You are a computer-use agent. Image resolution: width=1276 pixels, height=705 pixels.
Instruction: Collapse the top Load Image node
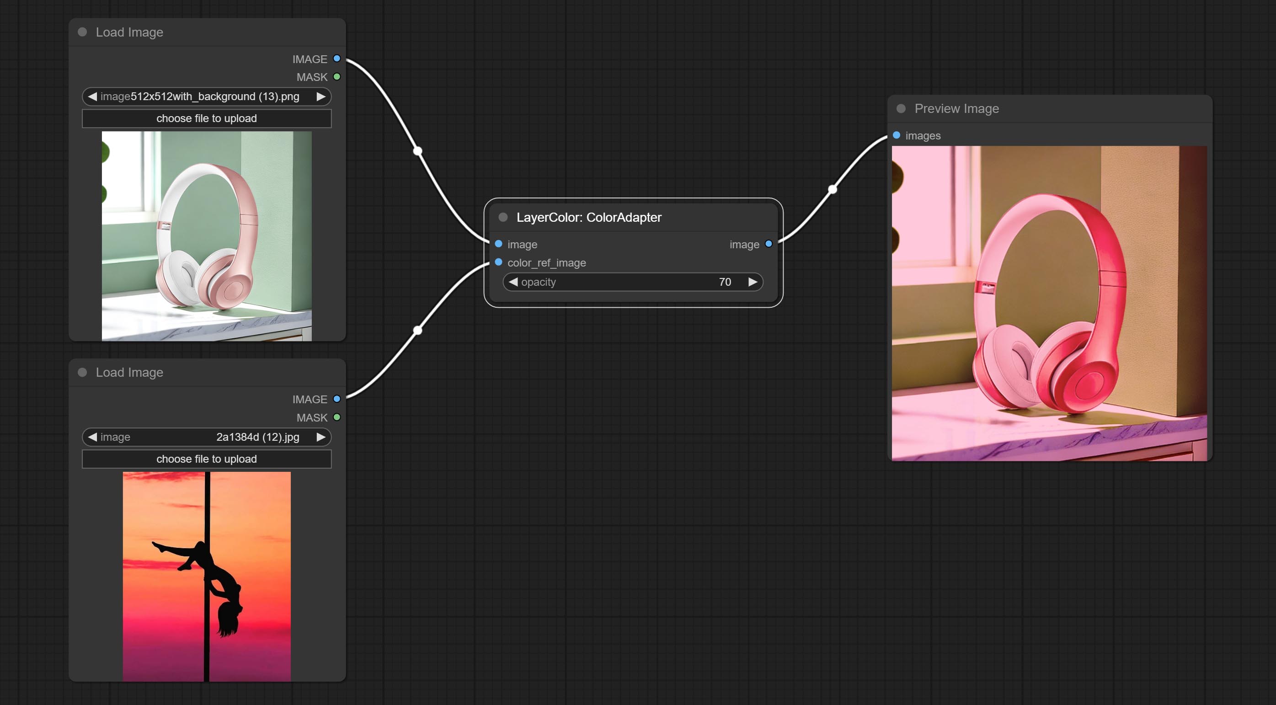point(83,32)
